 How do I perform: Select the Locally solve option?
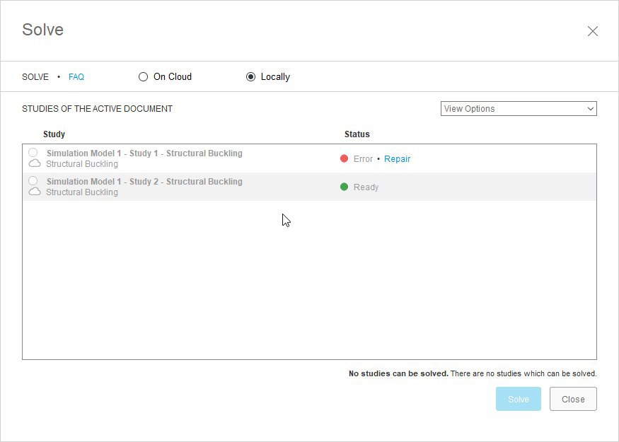[x=250, y=76]
